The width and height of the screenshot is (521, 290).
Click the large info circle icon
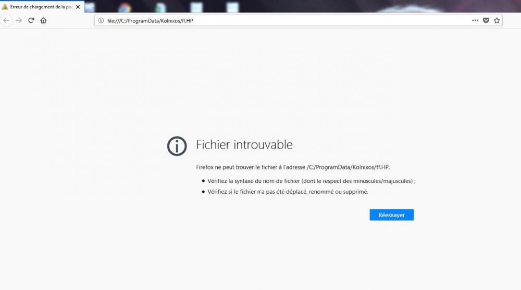(177, 146)
